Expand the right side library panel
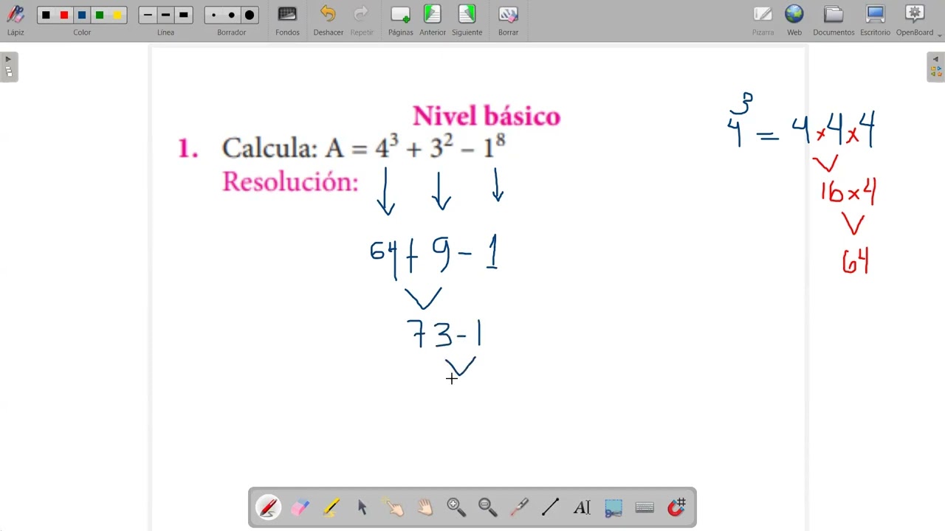This screenshot has width=945, height=531. [x=935, y=67]
